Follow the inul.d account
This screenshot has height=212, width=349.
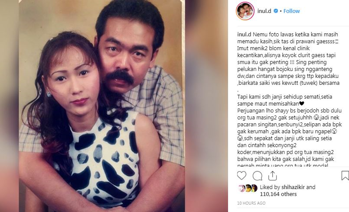coord(292,11)
